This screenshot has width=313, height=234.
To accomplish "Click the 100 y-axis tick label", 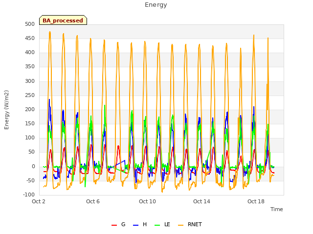I will click(30, 137).
